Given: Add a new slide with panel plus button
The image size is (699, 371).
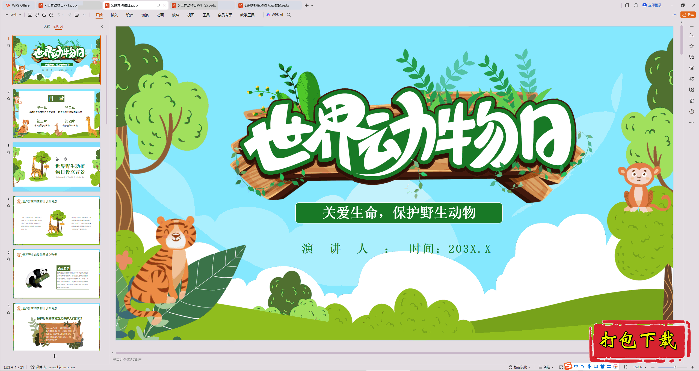Looking at the screenshot, I should 55,356.
